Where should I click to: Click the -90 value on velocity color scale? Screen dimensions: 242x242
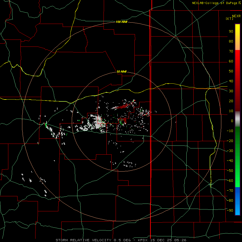pyautogui.click(x=230, y=211)
